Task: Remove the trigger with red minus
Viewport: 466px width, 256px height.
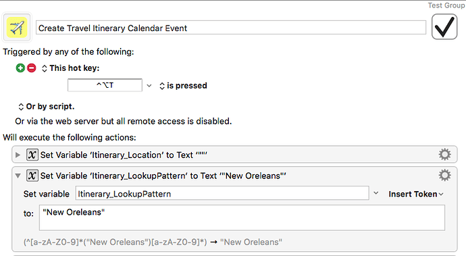Action: coord(32,68)
